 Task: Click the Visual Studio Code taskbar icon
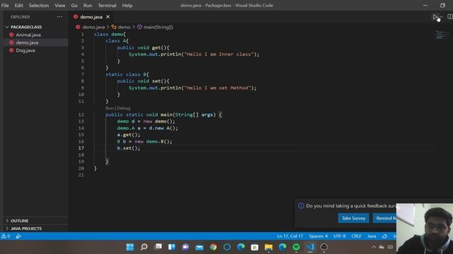(x=310, y=247)
